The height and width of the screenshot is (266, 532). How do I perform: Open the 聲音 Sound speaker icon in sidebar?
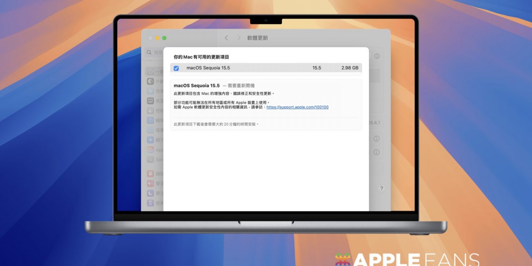pos(150,184)
